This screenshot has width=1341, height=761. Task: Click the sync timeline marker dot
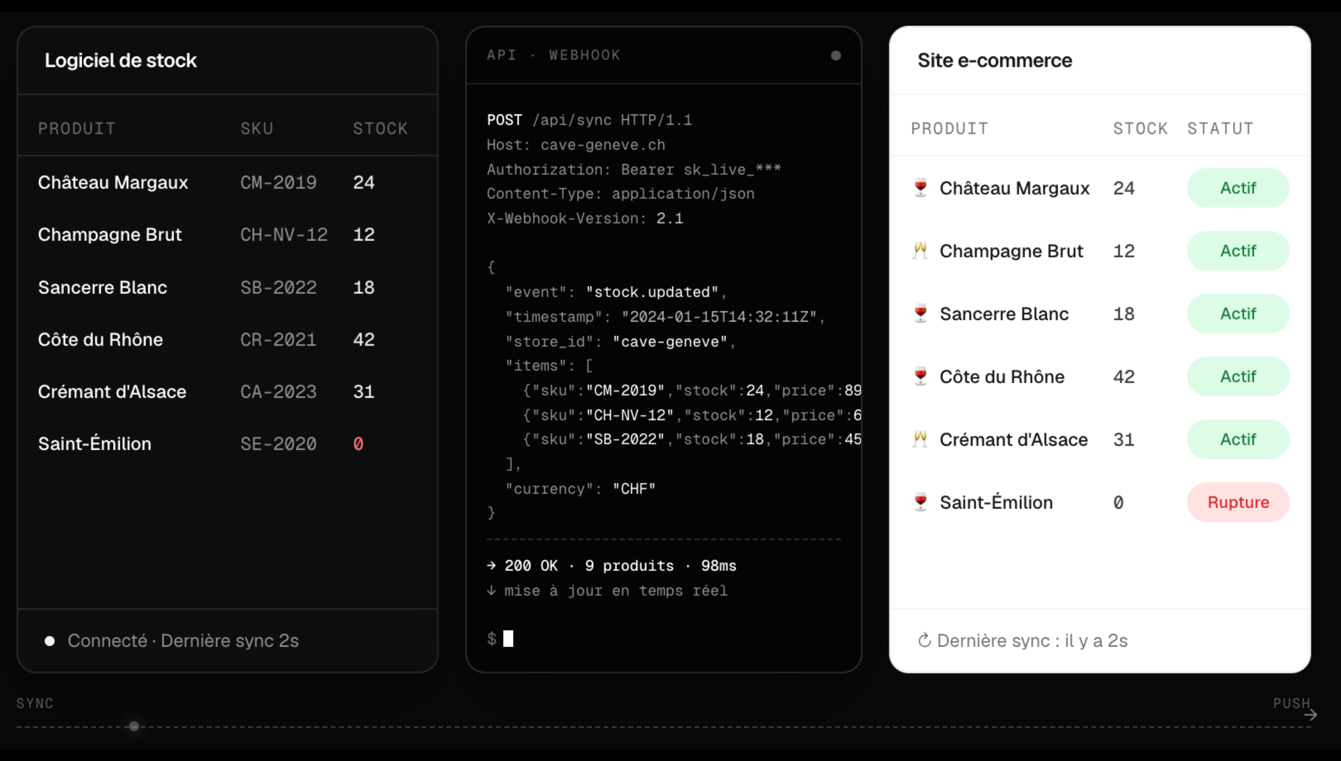click(134, 726)
